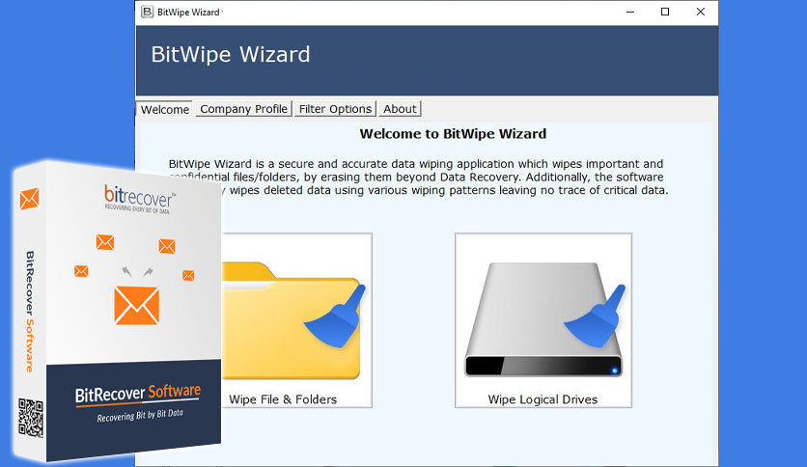Minimize the BitWipe Wizard window
The width and height of the screenshot is (807, 467).
[630, 12]
